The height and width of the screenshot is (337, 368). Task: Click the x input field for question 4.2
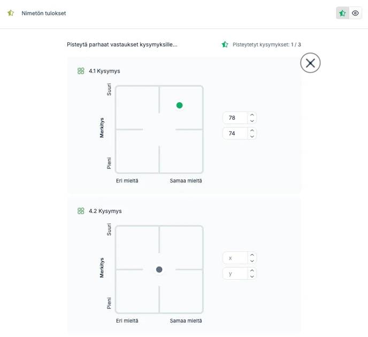point(235,258)
